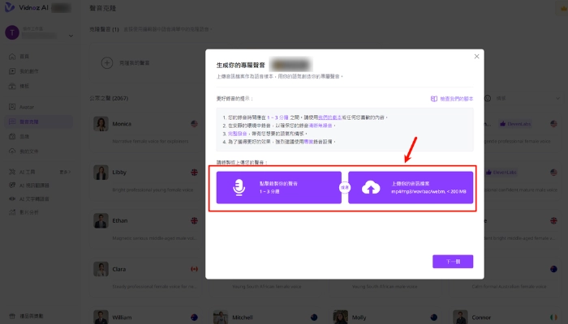
Task: Click 'Calm formal Australian female voice' text
Action: pyautogui.click(x=509, y=287)
